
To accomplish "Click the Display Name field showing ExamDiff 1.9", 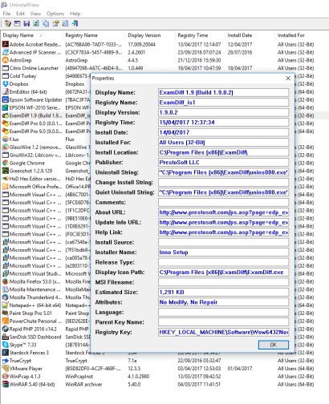I will click(223, 92).
